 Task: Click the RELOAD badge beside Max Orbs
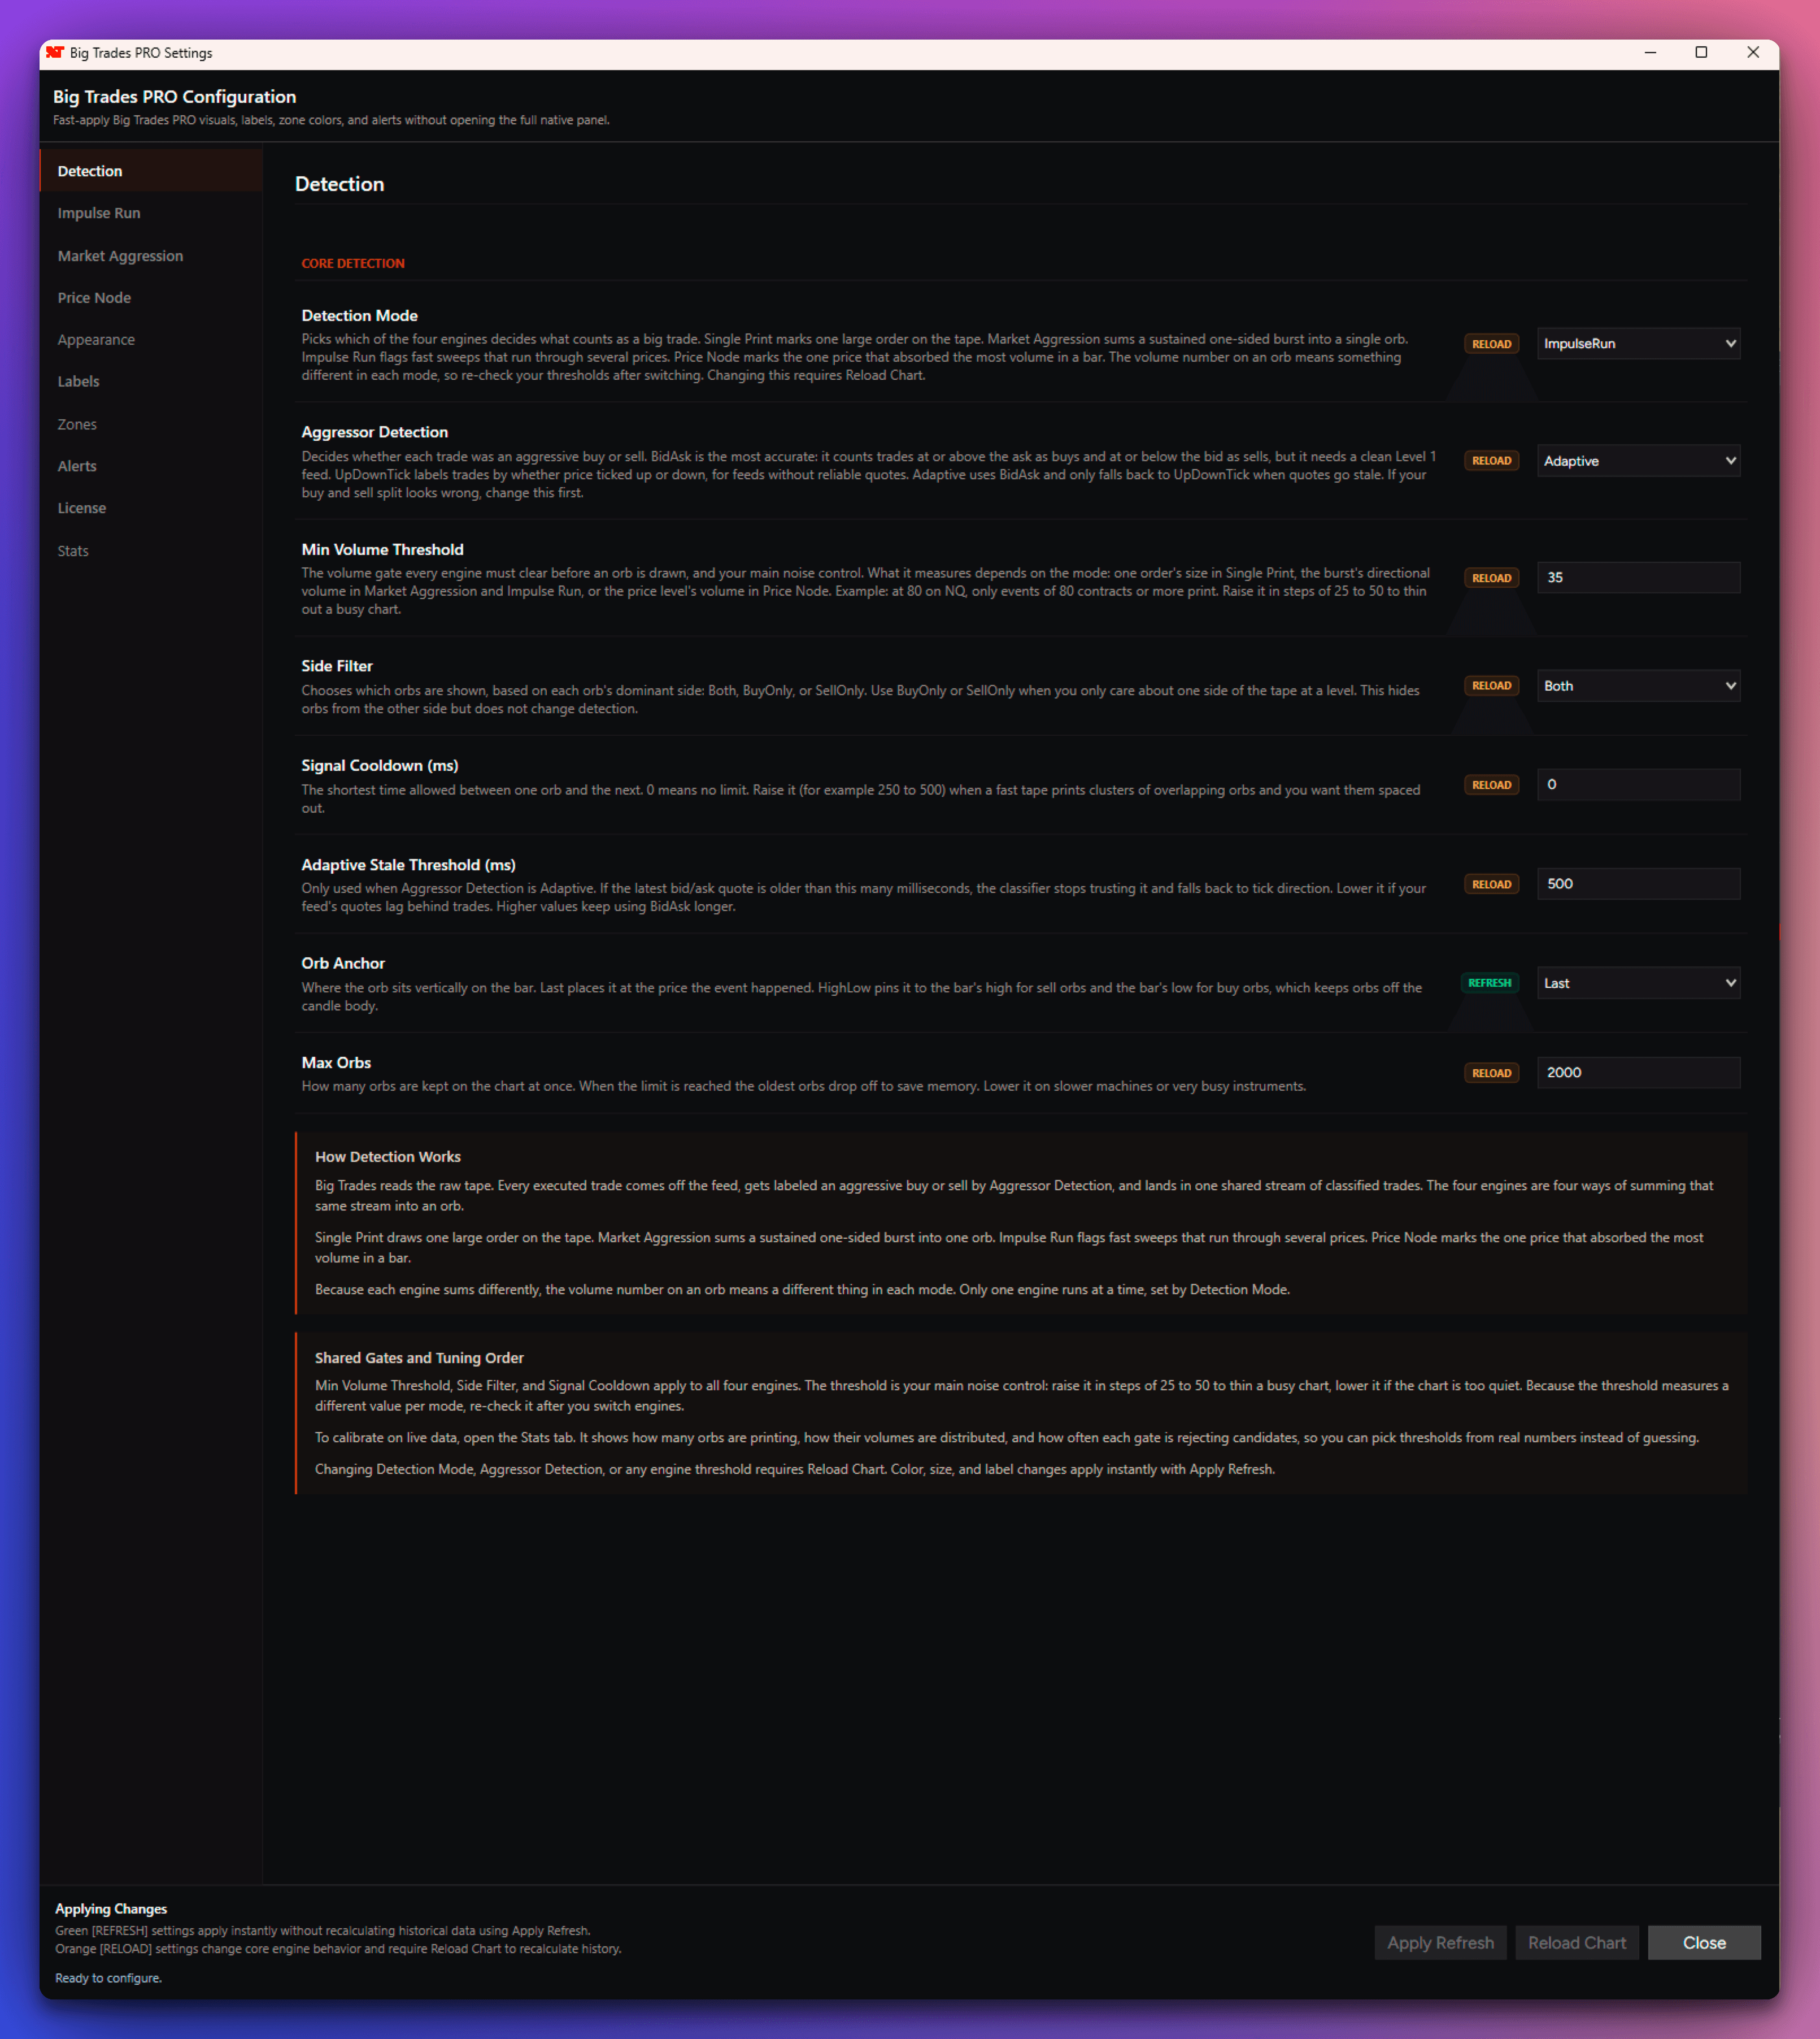pos(1491,1074)
